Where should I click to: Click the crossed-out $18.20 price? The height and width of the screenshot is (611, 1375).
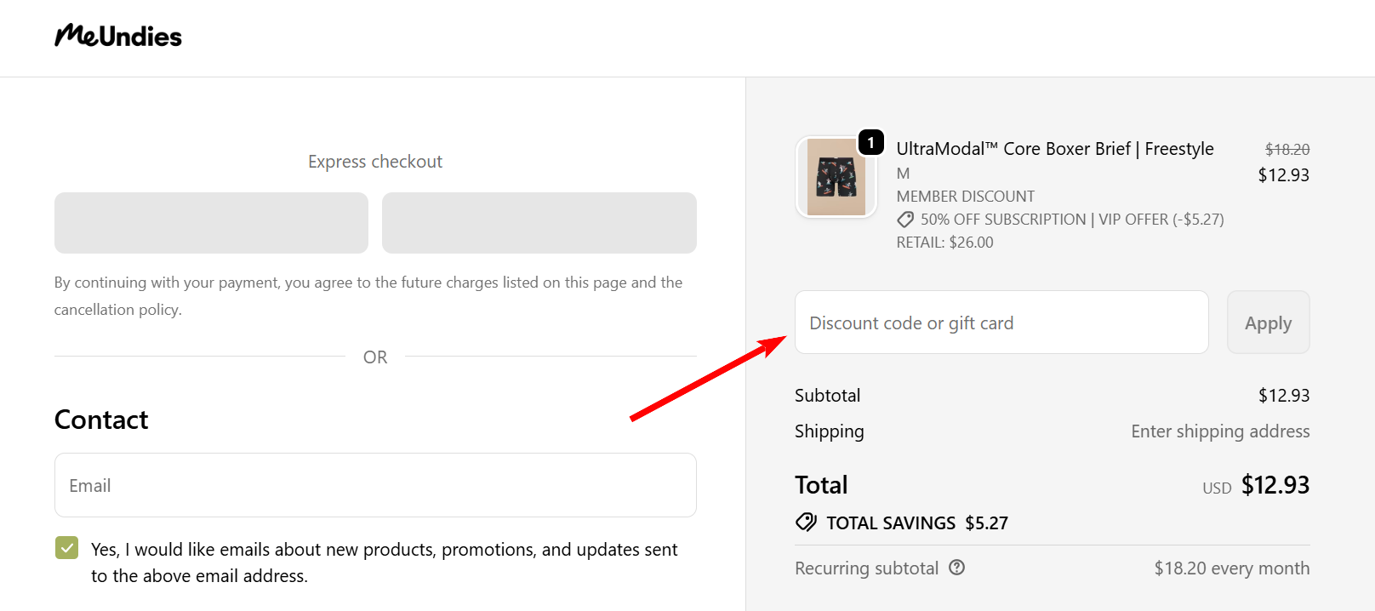pos(1287,150)
